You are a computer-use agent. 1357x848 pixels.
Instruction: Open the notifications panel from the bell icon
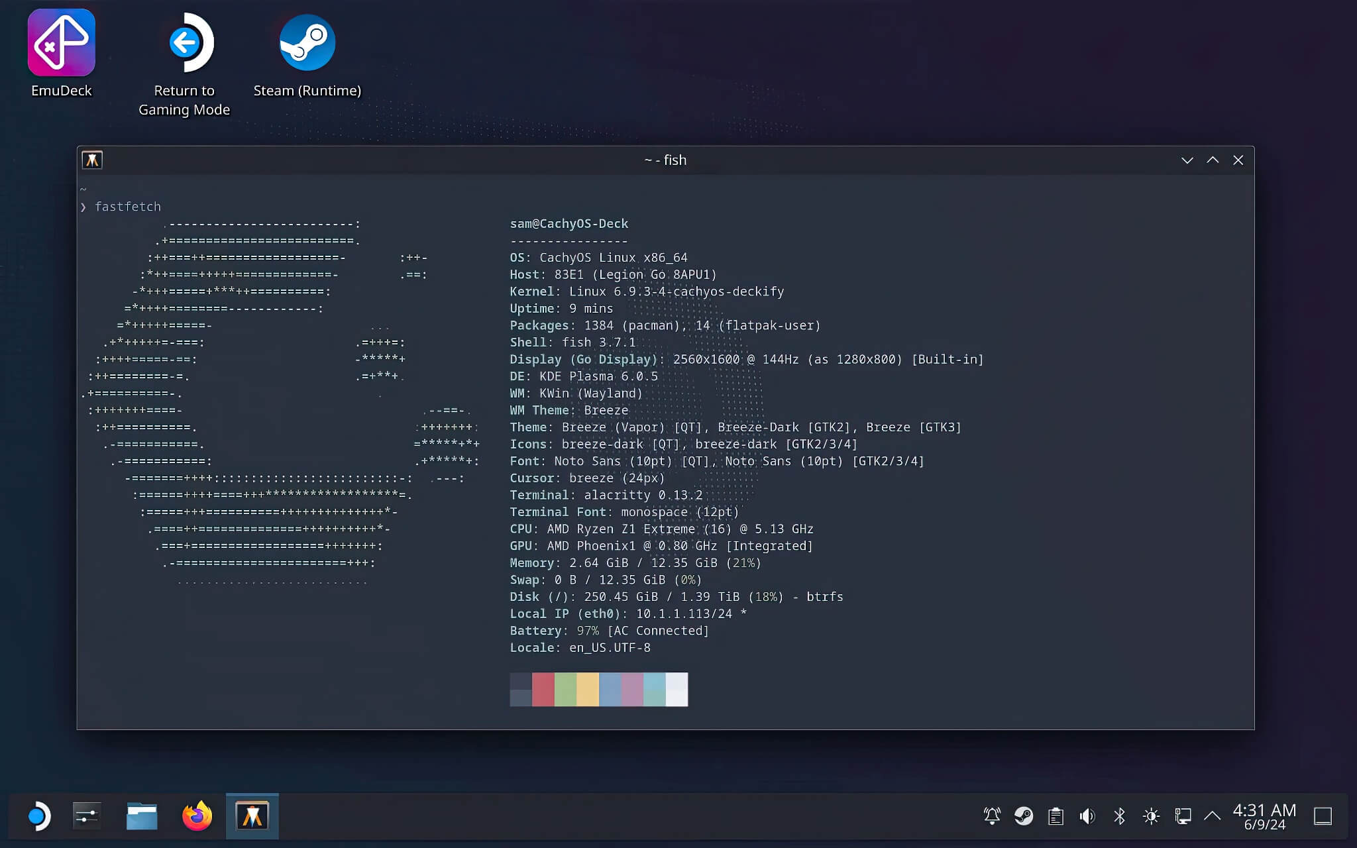tap(992, 816)
